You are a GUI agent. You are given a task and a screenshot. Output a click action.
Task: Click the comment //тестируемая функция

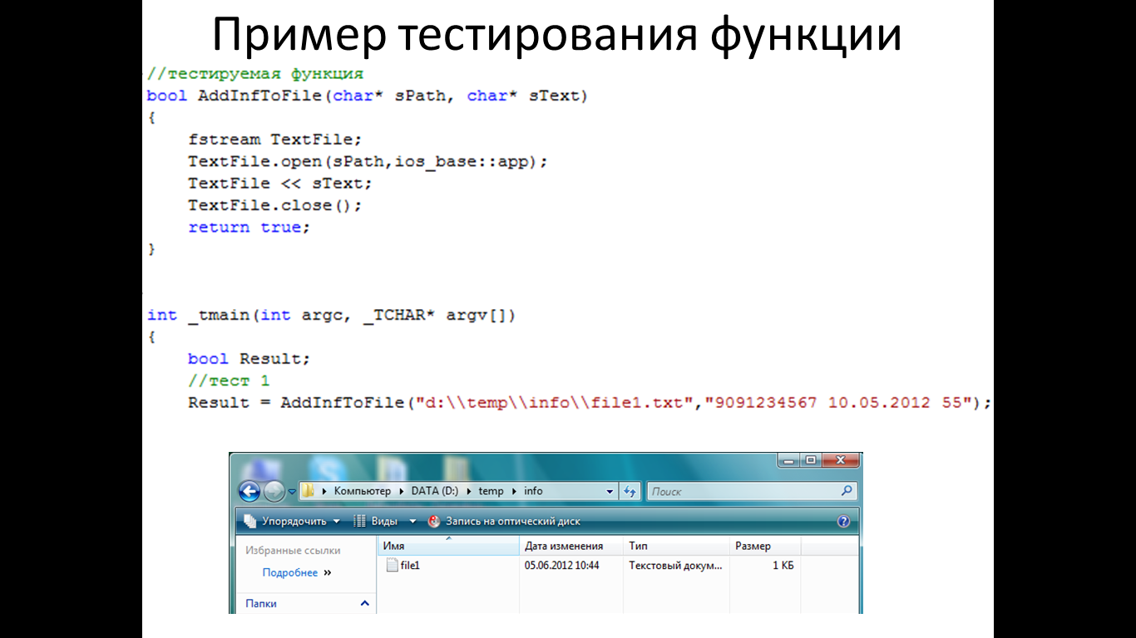tap(255, 74)
